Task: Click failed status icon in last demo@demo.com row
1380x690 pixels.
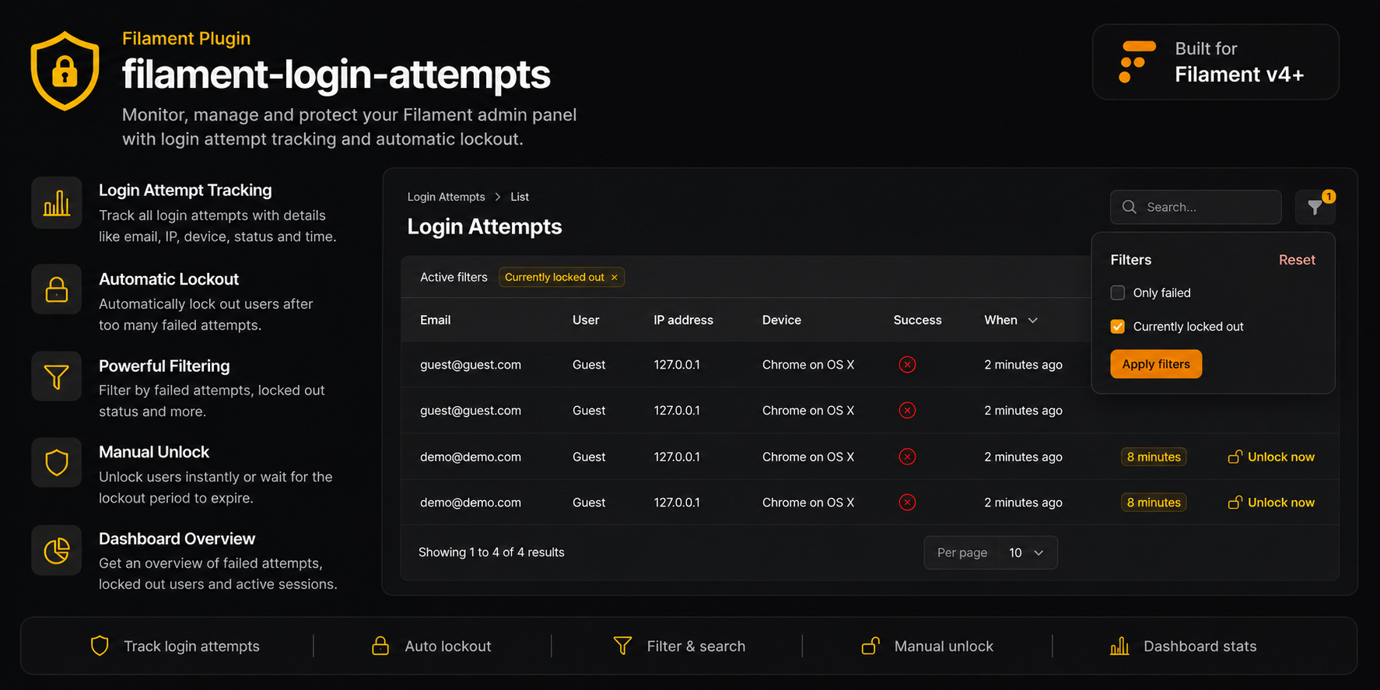Action: 907,503
